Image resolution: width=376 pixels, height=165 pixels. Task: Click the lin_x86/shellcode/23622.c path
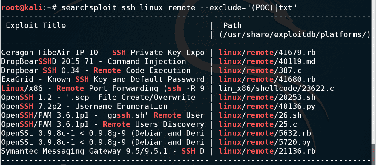(x=276, y=89)
